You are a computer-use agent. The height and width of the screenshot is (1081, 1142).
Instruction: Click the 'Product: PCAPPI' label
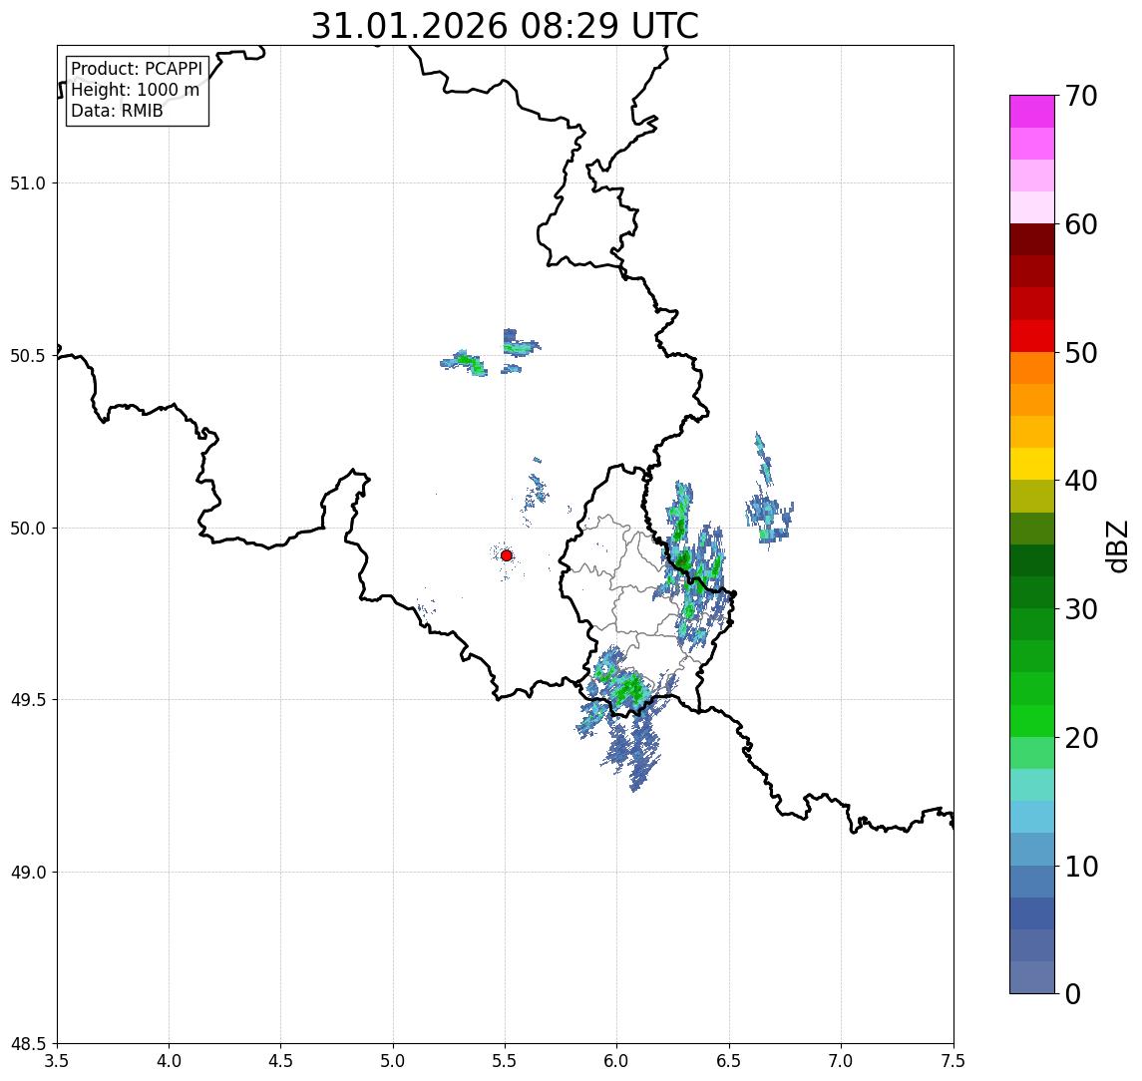137,69
